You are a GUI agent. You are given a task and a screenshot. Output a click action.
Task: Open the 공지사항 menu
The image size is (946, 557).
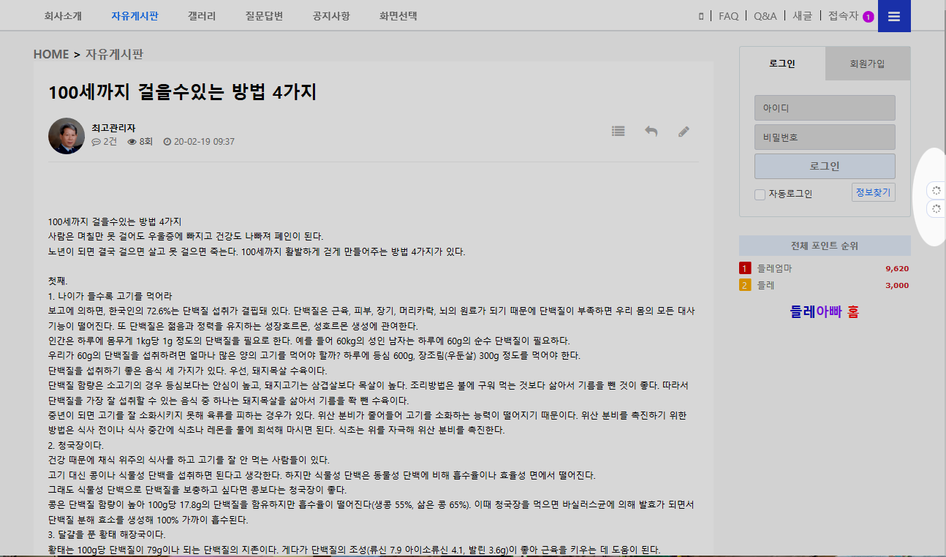click(331, 15)
